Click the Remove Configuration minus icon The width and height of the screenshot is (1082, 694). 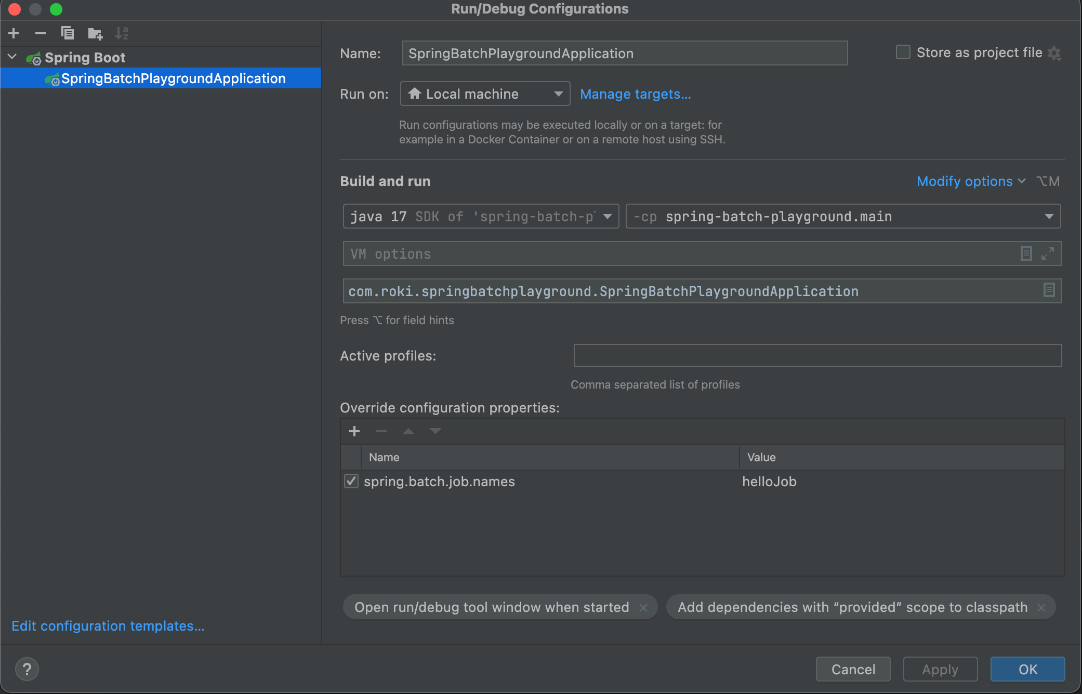click(41, 34)
